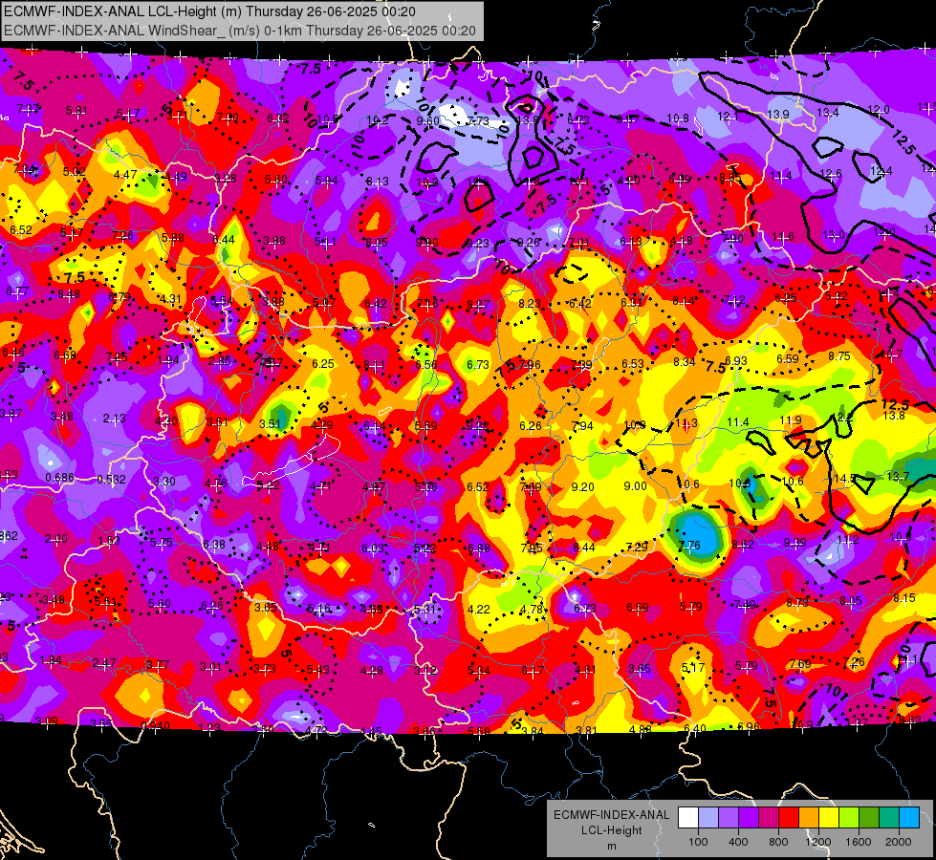Click the wind shear value 0.532
This screenshot has height=860, width=936.
pos(112,480)
